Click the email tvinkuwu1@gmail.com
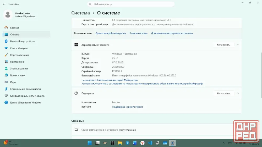 coord(25,16)
